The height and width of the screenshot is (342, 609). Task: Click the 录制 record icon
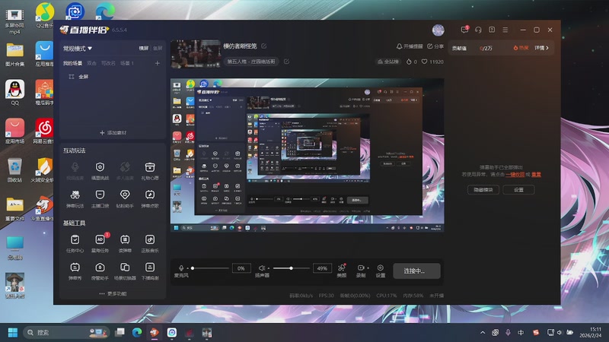click(x=360, y=268)
